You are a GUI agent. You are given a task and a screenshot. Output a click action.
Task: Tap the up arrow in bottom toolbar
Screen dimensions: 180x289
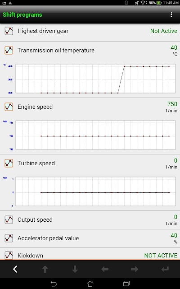tap(45, 269)
